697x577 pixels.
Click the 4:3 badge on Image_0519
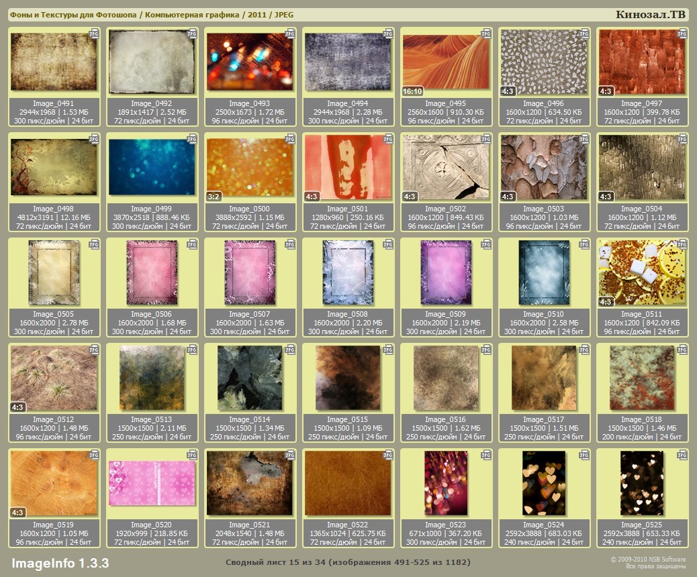[x=18, y=513]
